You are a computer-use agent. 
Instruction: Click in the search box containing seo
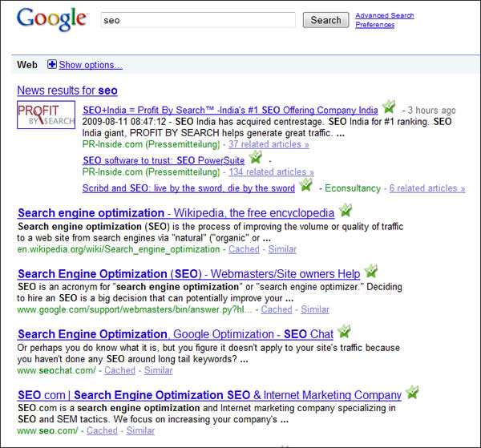(197, 20)
